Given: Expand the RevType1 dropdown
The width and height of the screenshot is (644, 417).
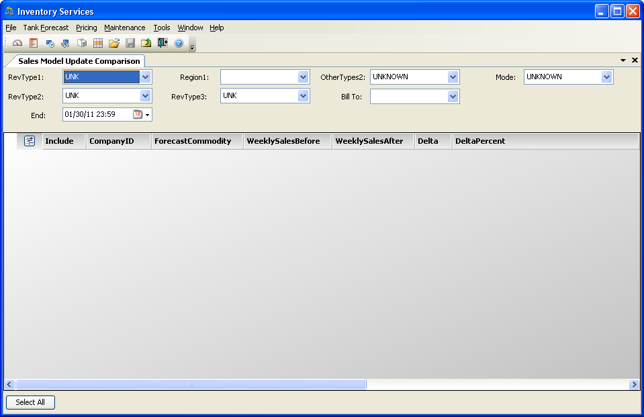Looking at the screenshot, I should pos(146,77).
